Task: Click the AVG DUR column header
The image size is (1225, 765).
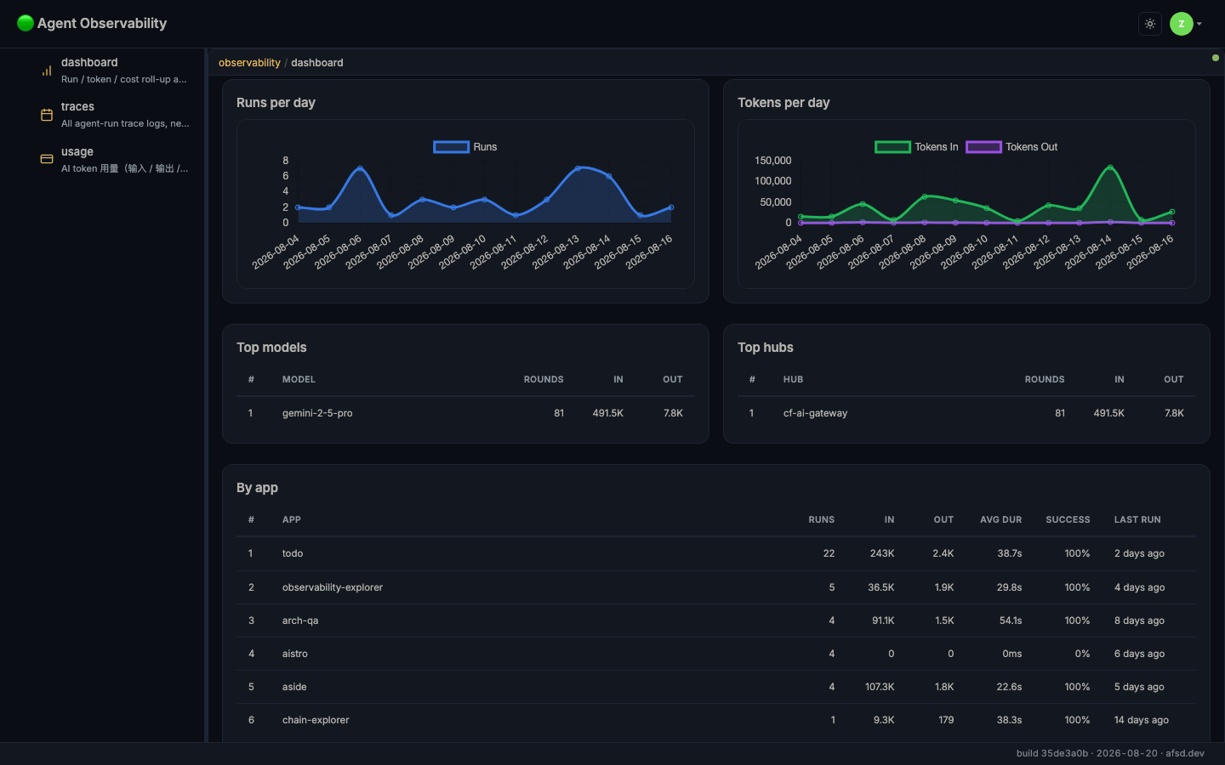Action: click(x=1001, y=519)
